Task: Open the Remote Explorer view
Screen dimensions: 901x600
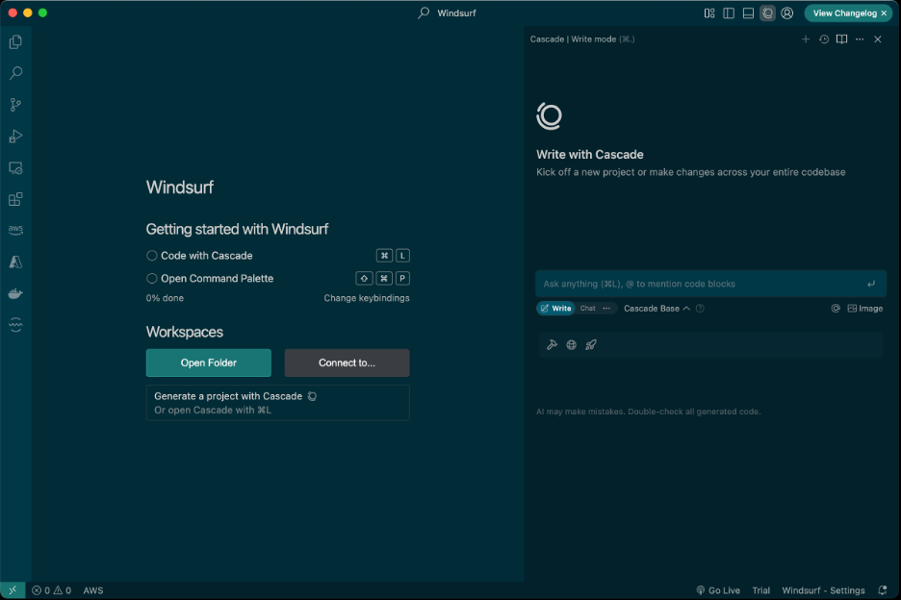Action: [15, 167]
